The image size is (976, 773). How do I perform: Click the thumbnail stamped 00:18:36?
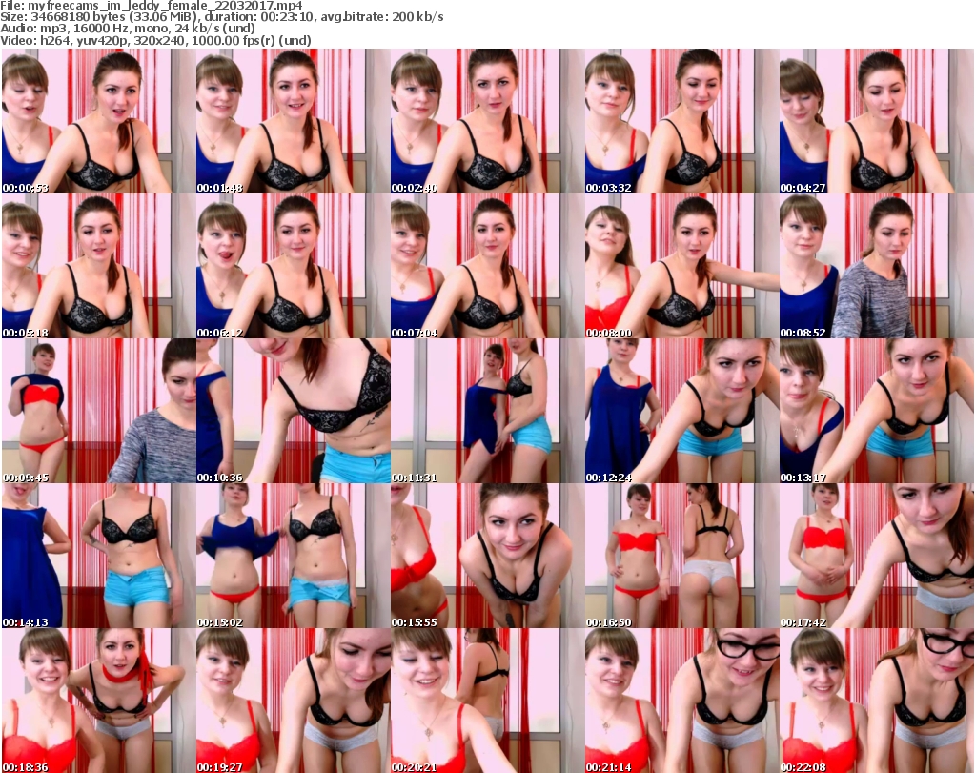pos(98,701)
